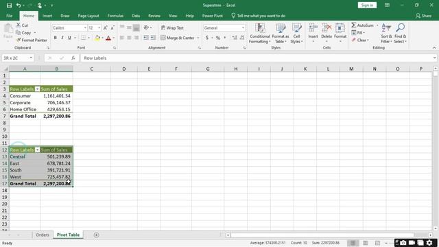Open Row Labels filter dropdown in row 3
The height and width of the screenshot is (247, 439).
[x=37, y=89]
